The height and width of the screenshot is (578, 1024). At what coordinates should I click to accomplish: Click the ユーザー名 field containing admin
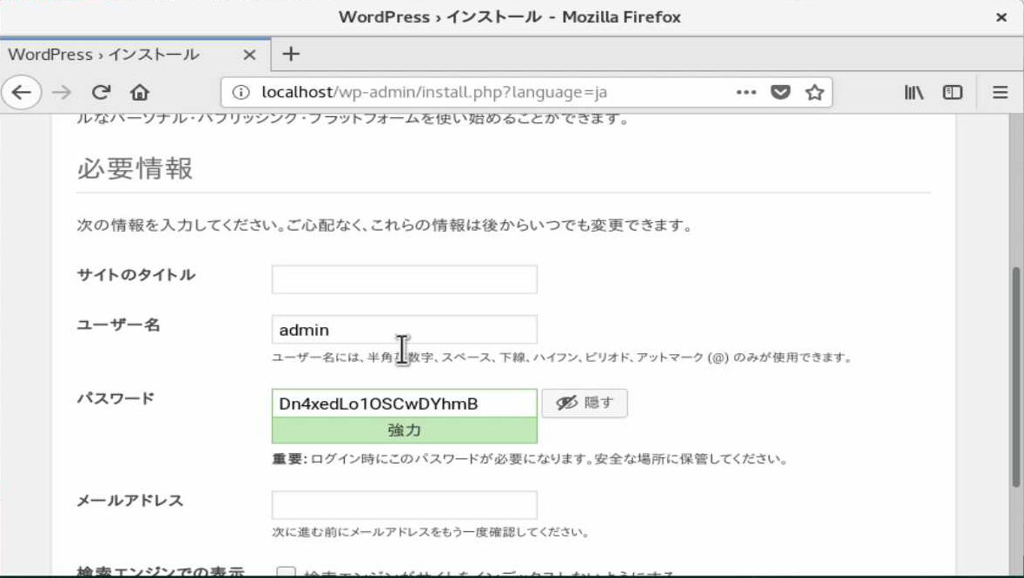pos(404,330)
